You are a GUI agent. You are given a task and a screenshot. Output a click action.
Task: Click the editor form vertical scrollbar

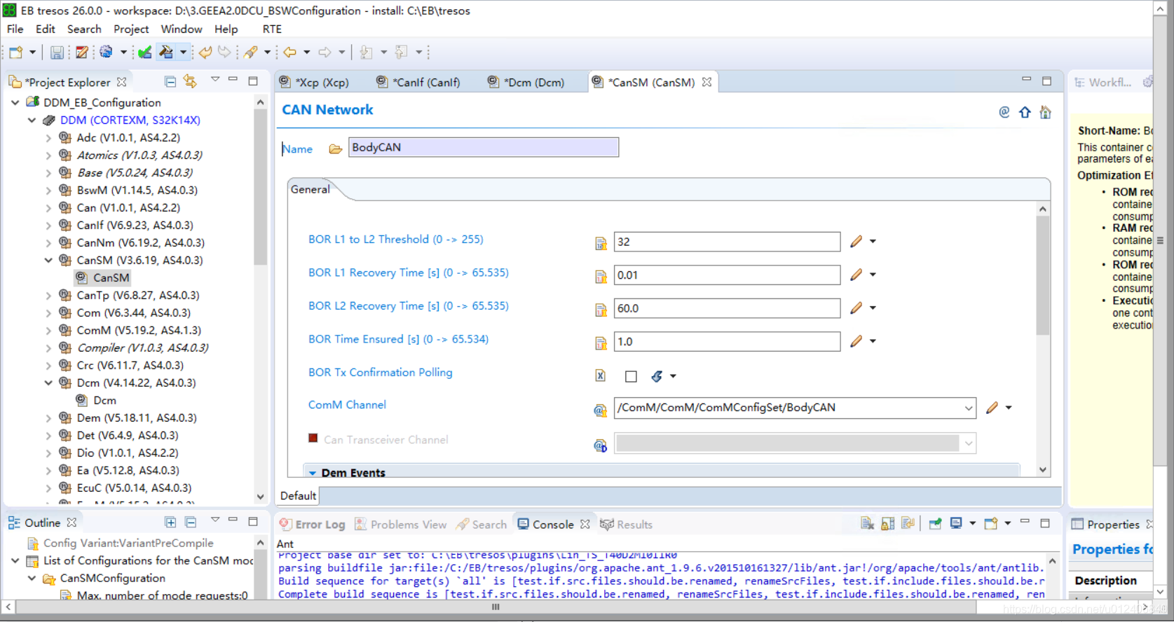point(1043,276)
